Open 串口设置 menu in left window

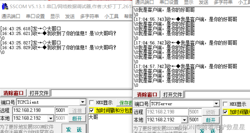point(36,16)
